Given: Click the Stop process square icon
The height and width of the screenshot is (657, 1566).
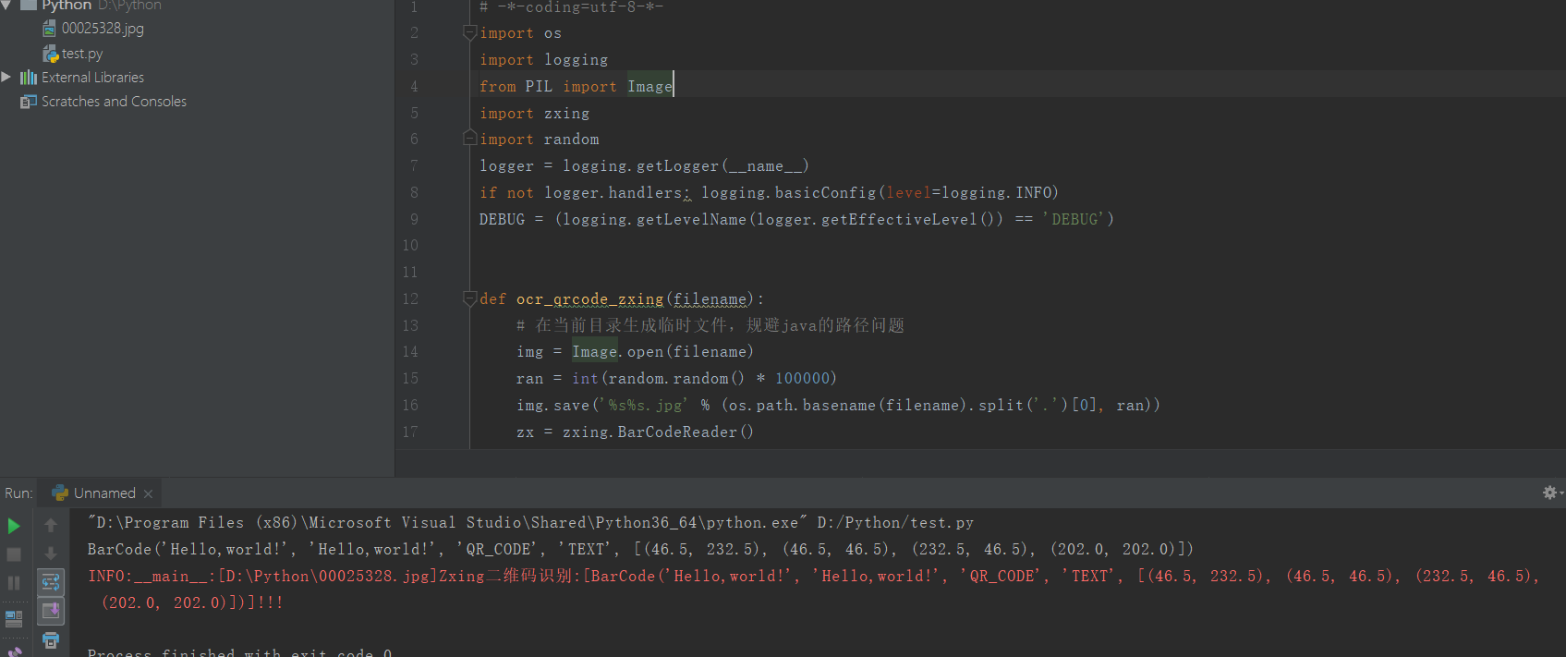Looking at the screenshot, I should [x=14, y=554].
